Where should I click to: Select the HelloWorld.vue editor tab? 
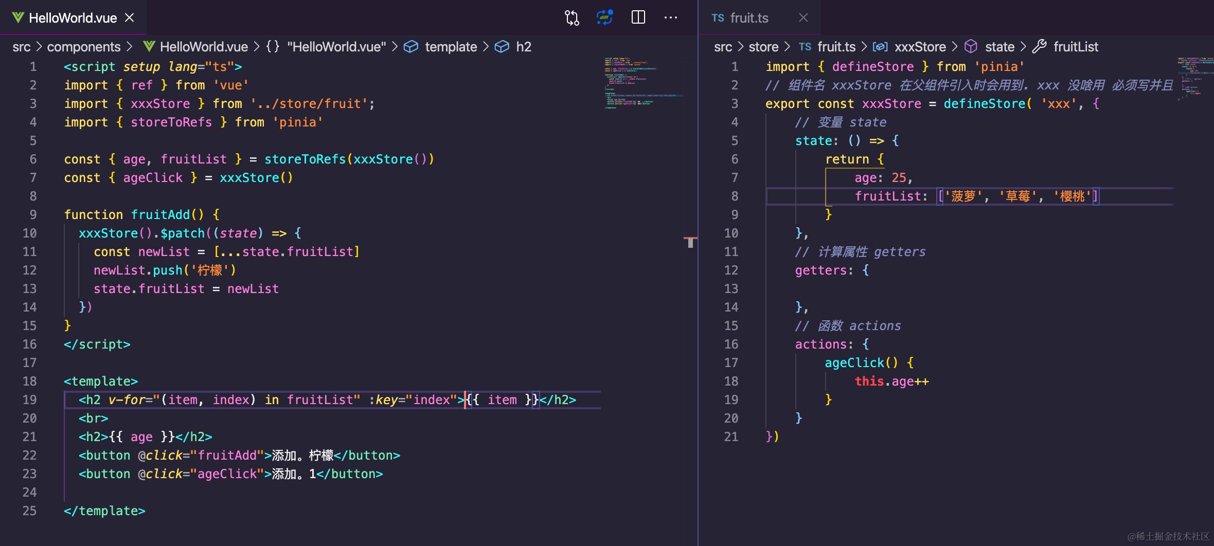tap(74, 17)
